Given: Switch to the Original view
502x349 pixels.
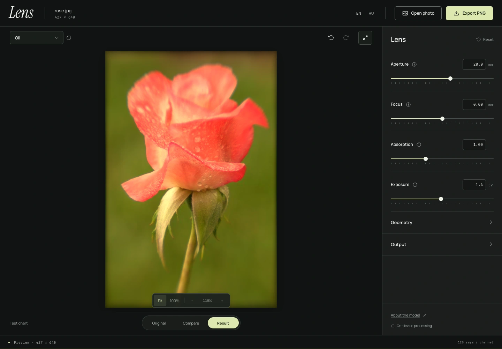Looking at the screenshot, I should click(x=159, y=323).
